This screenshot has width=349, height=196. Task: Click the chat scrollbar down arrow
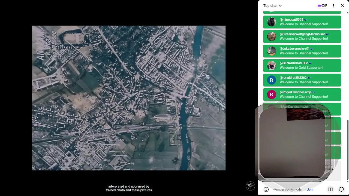coord(347,182)
